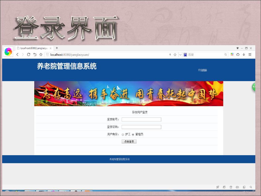Click the green floating button at right edge

coord(253,87)
